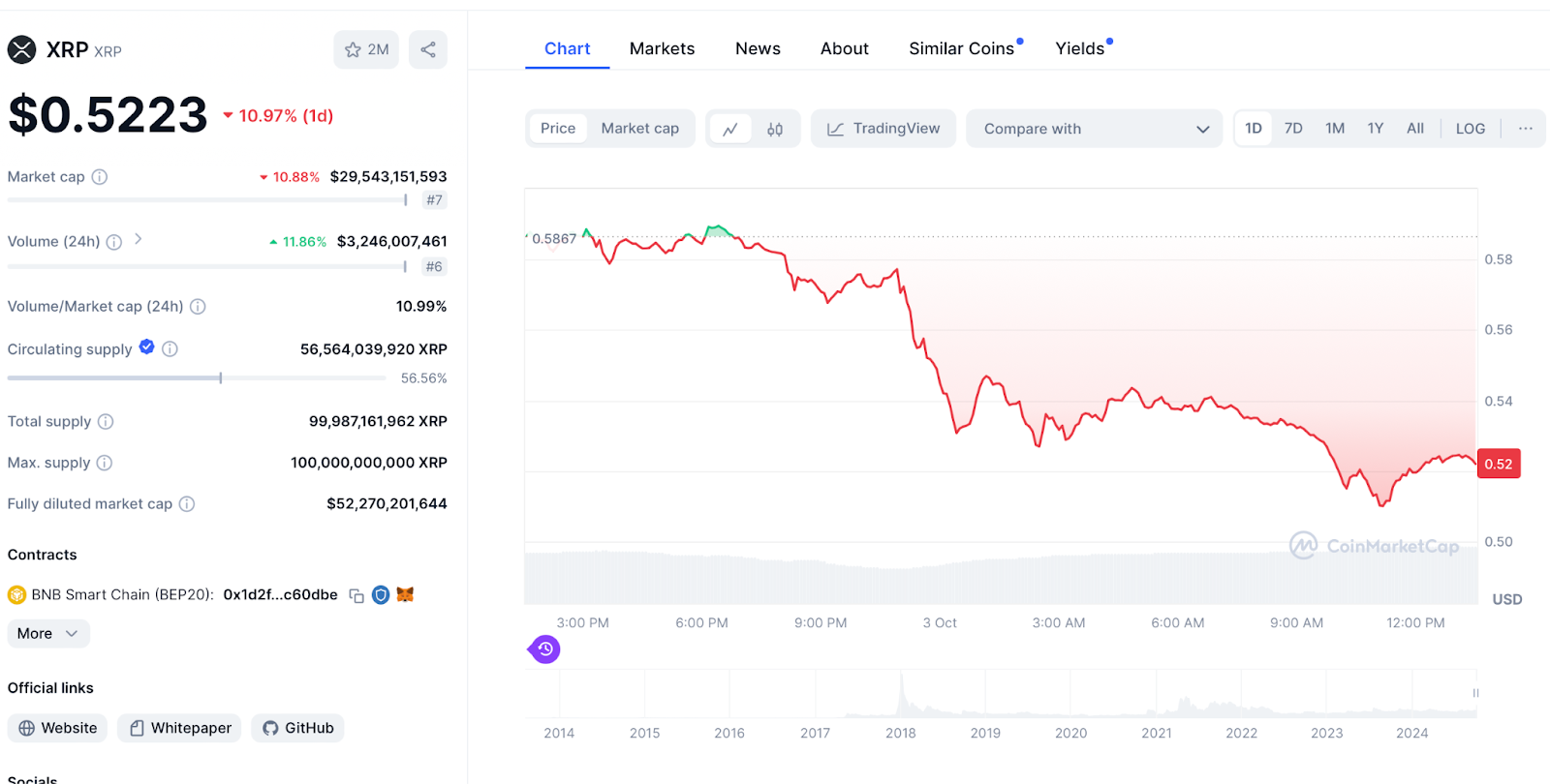Copy the BEP20 contract address
The height and width of the screenshot is (784, 1550).
(x=356, y=595)
